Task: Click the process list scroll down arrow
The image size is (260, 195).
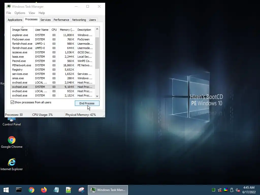Action: (97, 96)
